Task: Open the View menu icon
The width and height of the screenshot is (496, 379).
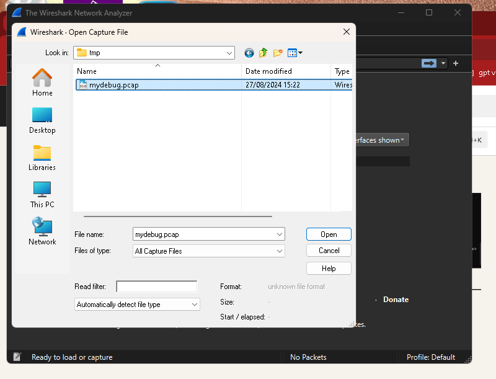Action: tap(295, 53)
